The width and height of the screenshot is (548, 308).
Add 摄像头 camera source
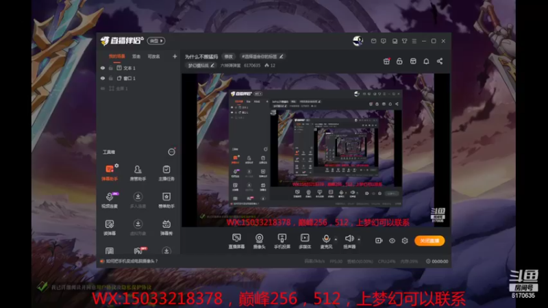(260, 241)
